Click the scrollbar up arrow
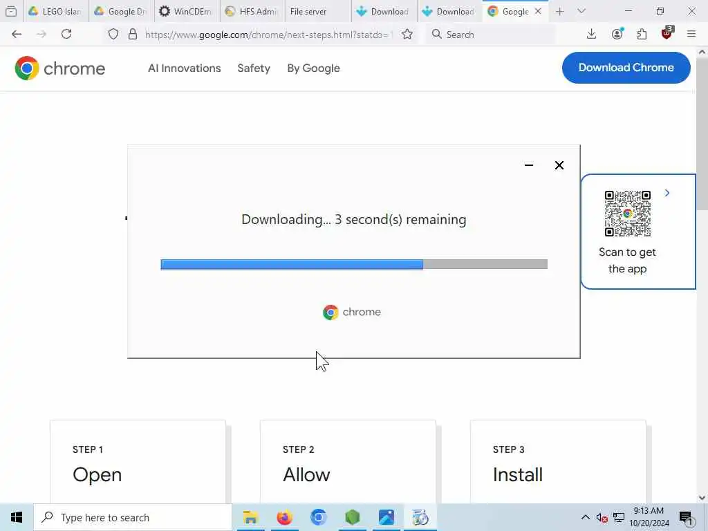708x531 pixels. coord(702,52)
